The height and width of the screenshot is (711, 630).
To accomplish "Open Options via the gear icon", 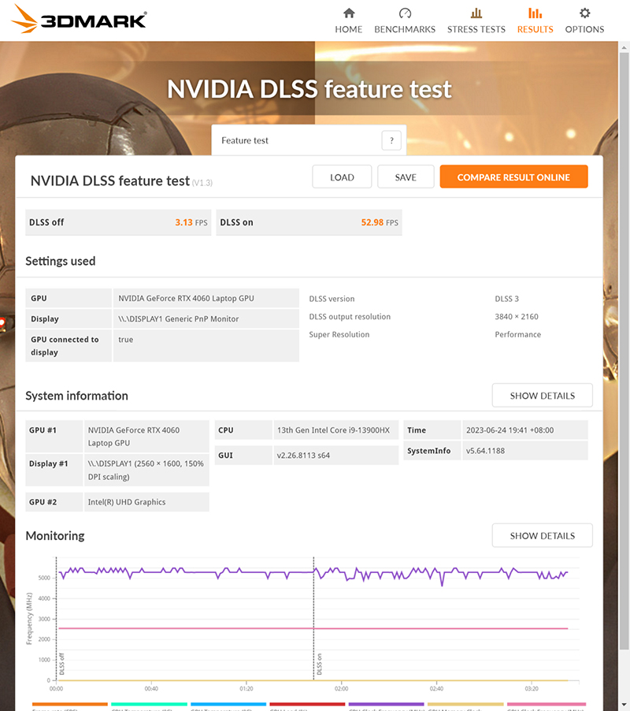I will tap(584, 13).
